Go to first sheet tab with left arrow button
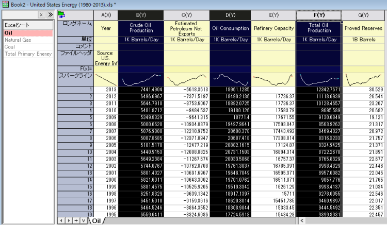387x225 pixels. click(x=61, y=220)
